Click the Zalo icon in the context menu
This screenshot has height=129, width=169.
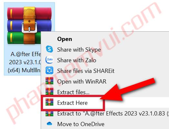(49, 60)
